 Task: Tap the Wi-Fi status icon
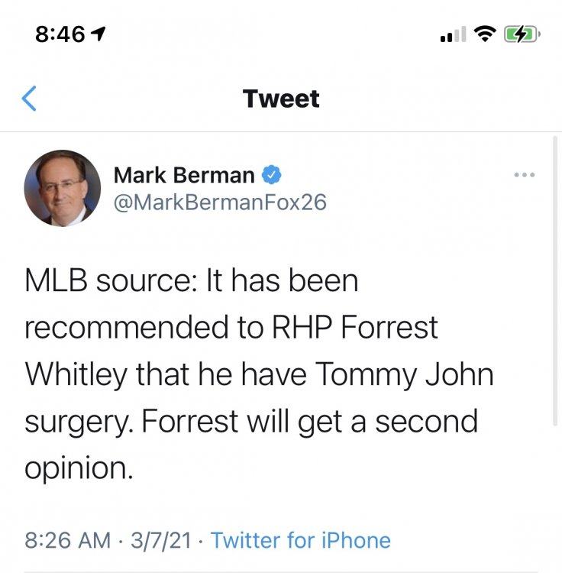483,35
